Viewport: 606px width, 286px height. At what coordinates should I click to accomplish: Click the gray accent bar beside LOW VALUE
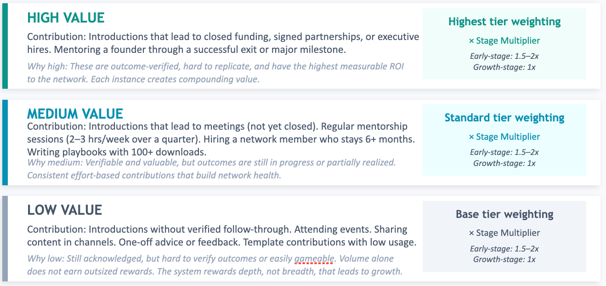coord(5,239)
